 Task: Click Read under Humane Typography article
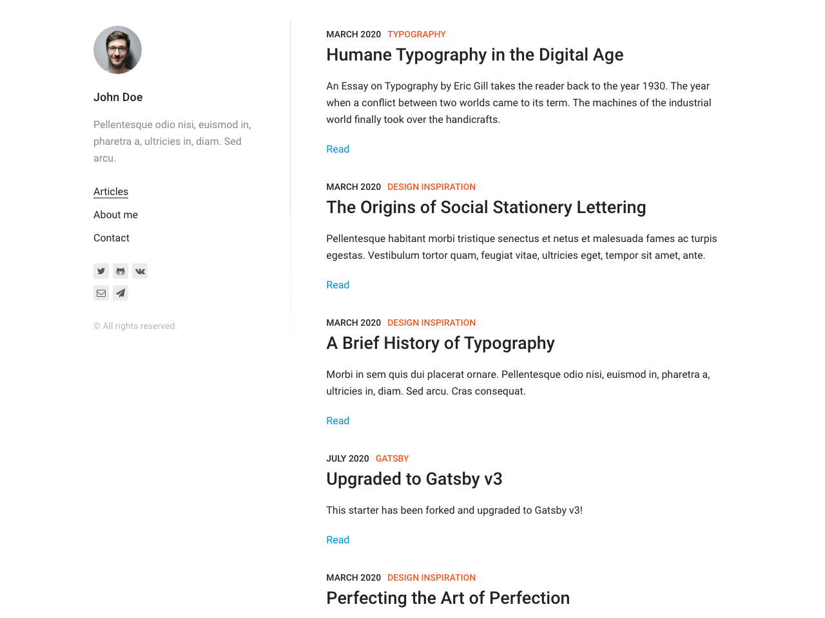[338, 149]
